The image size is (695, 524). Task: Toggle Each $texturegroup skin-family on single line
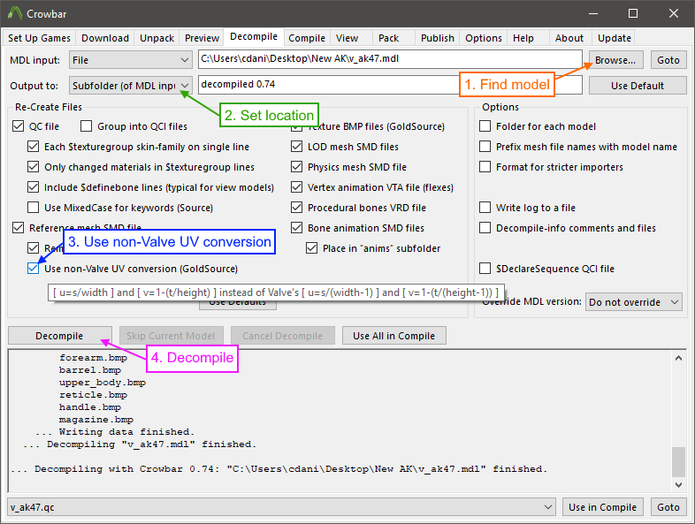click(34, 147)
